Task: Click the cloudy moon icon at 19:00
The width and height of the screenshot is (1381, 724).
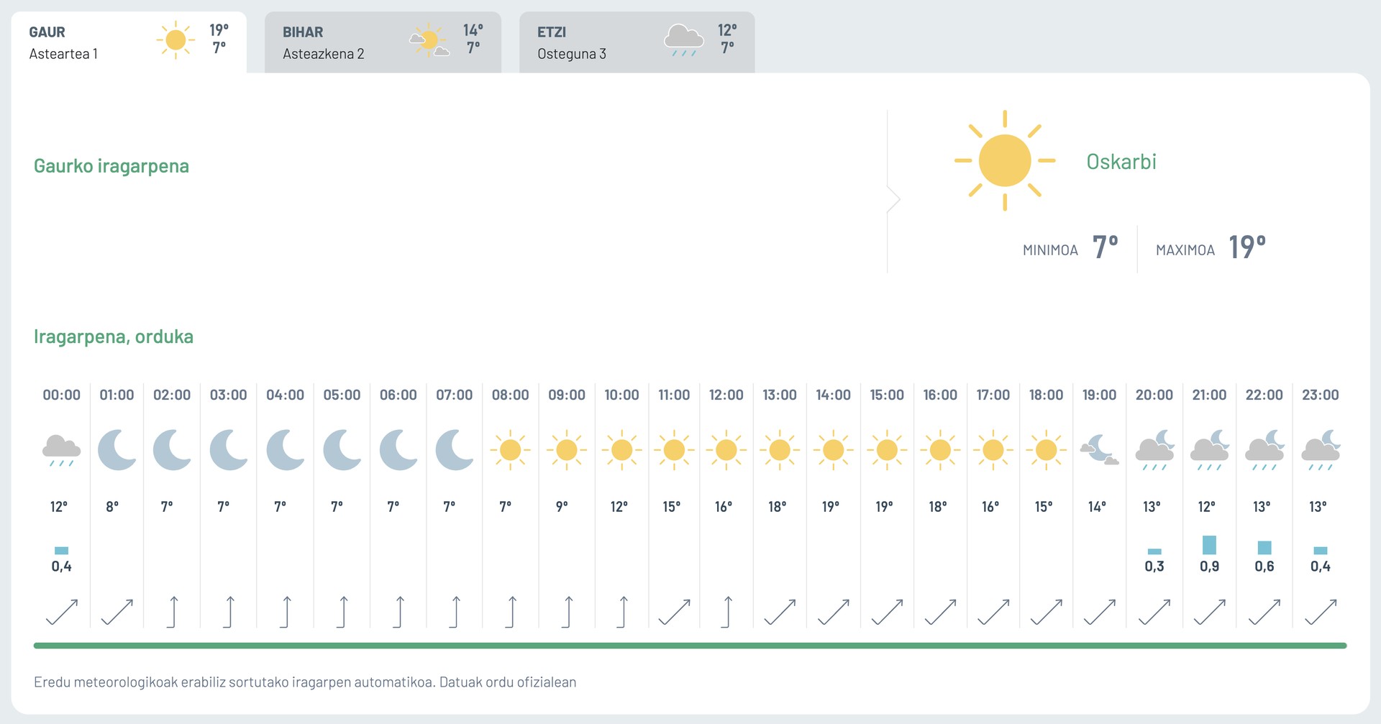Action: 1100,450
